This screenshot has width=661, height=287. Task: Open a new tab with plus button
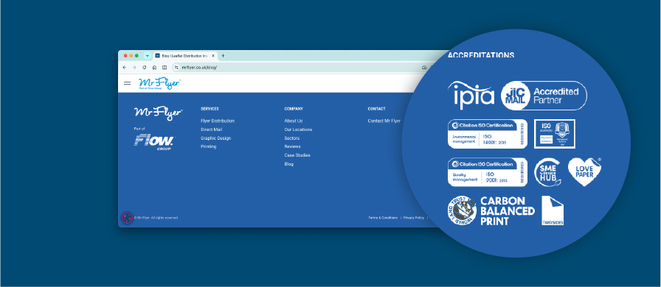point(223,55)
